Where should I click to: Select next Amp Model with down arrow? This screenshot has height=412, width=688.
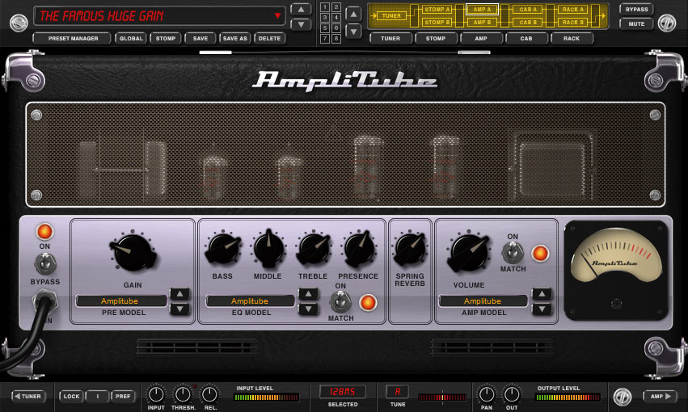click(542, 309)
